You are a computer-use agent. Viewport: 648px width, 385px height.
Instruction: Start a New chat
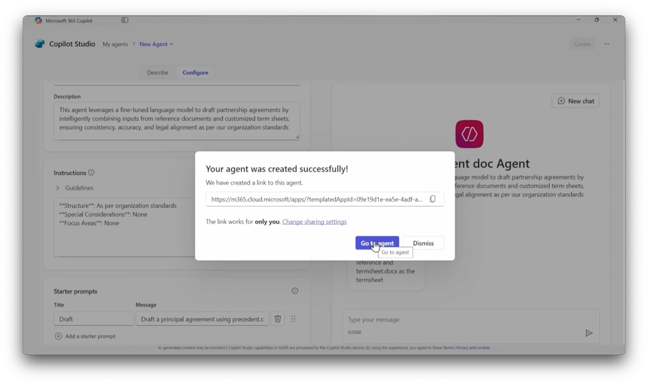pos(576,101)
